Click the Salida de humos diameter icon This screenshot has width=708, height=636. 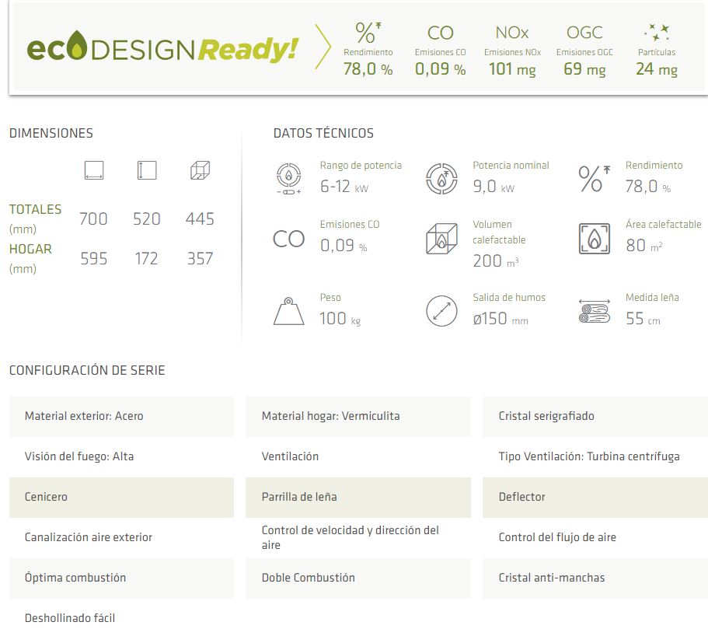441,311
